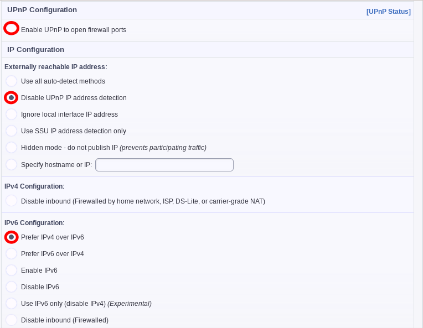Screen dimensions: 423x328
Task: Select the Enable IPv6 option
Action: 11,270
